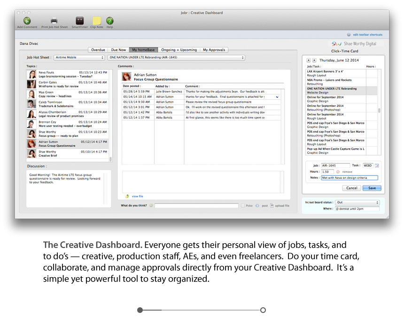Viewport: 404px width, 320px height.
Task: Click the remove icon next to Hours
Action: 338,172
